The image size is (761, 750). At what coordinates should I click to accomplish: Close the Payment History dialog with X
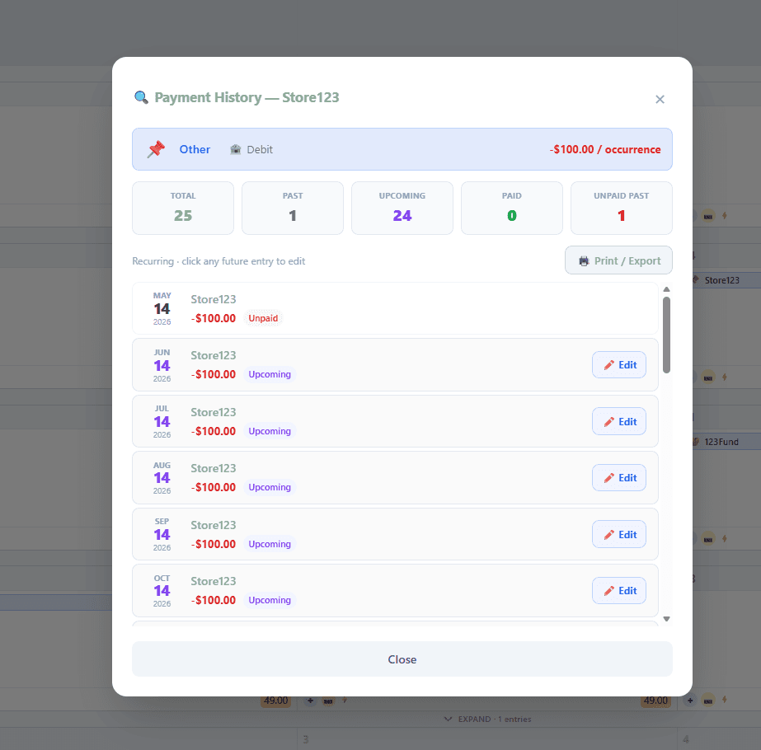click(x=660, y=100)
